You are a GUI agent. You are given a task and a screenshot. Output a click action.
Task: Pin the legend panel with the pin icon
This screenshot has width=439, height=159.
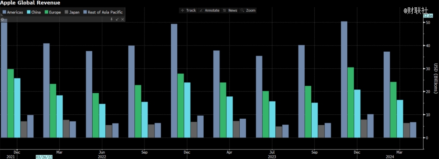[112, 19]
